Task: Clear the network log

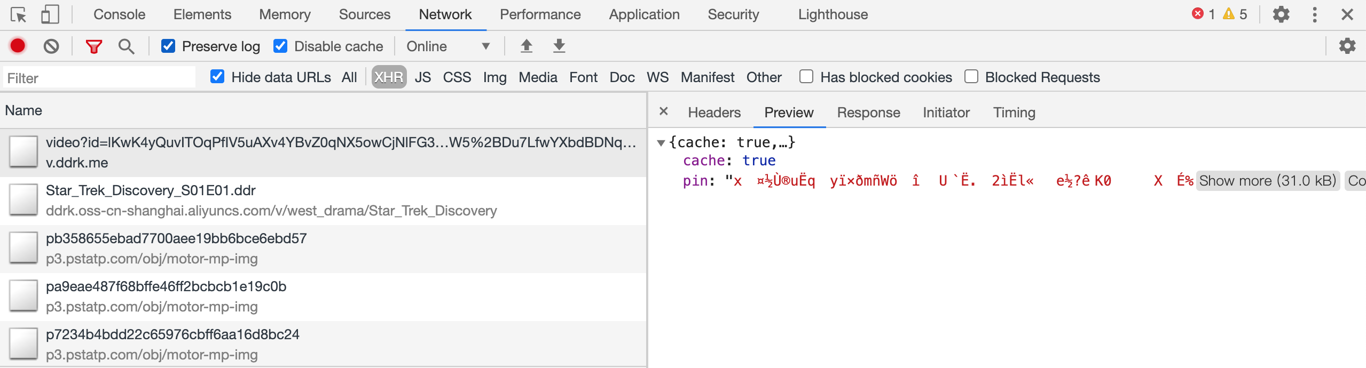Action: 51,46
